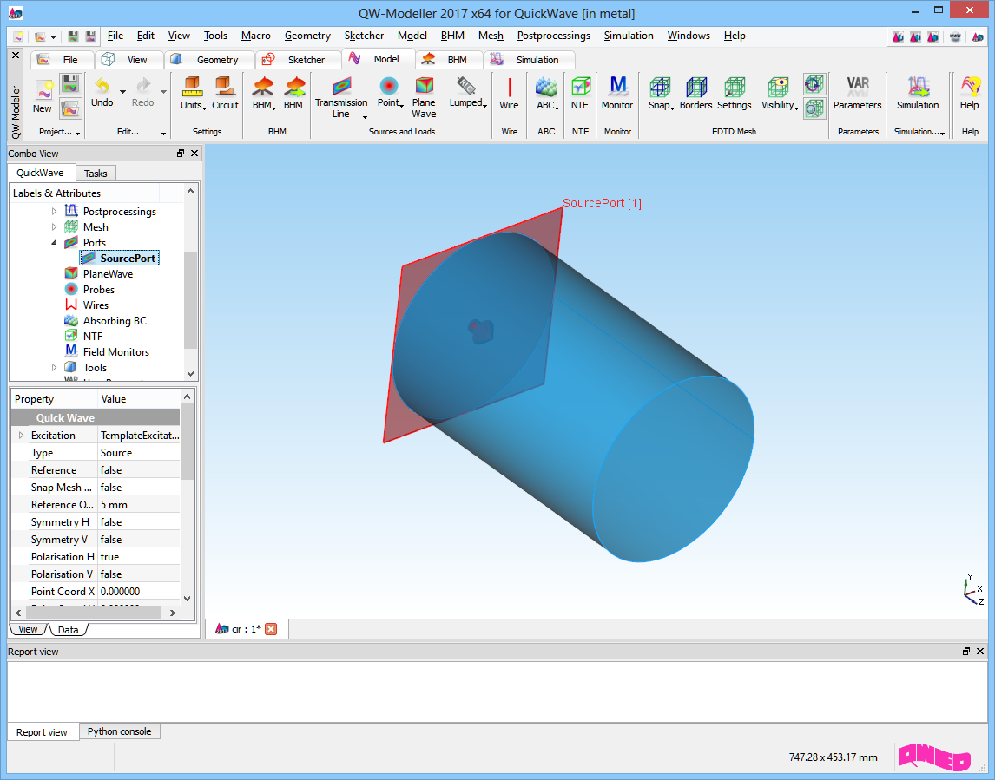Open the Circuit settings icon

[x=225, y=86]
